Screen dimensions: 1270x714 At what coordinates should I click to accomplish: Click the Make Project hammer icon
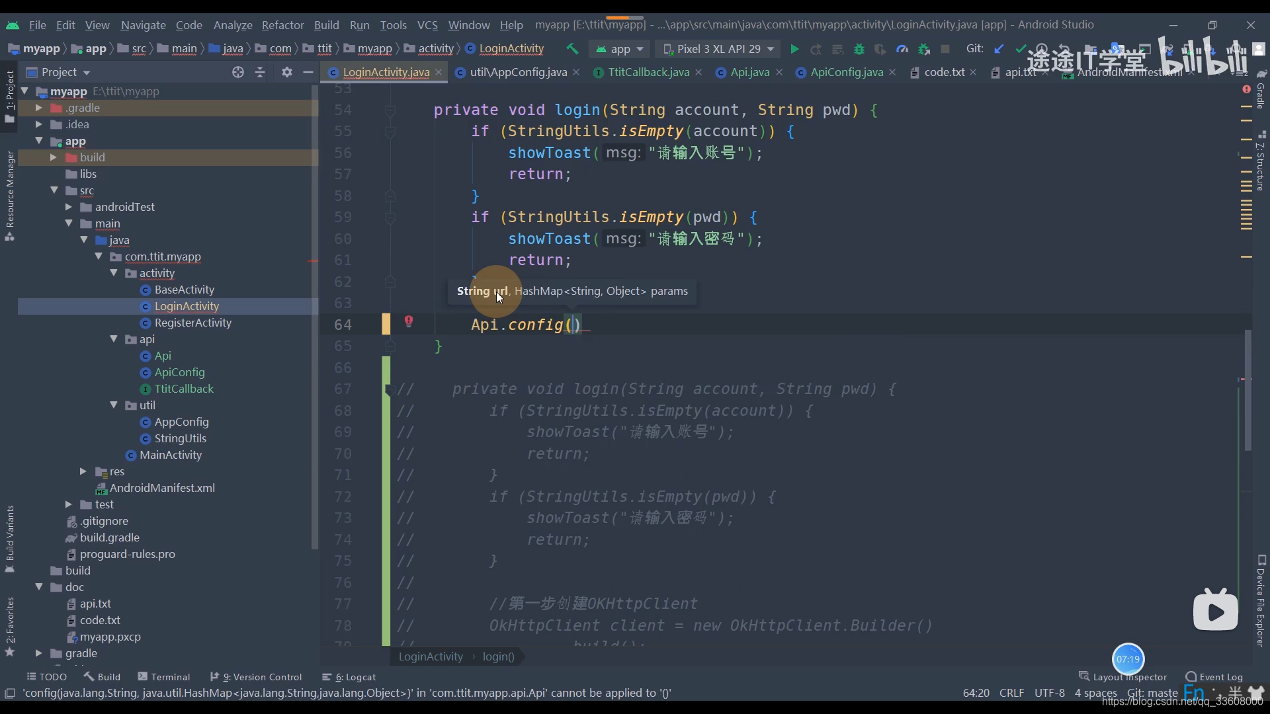pos(572,49)
